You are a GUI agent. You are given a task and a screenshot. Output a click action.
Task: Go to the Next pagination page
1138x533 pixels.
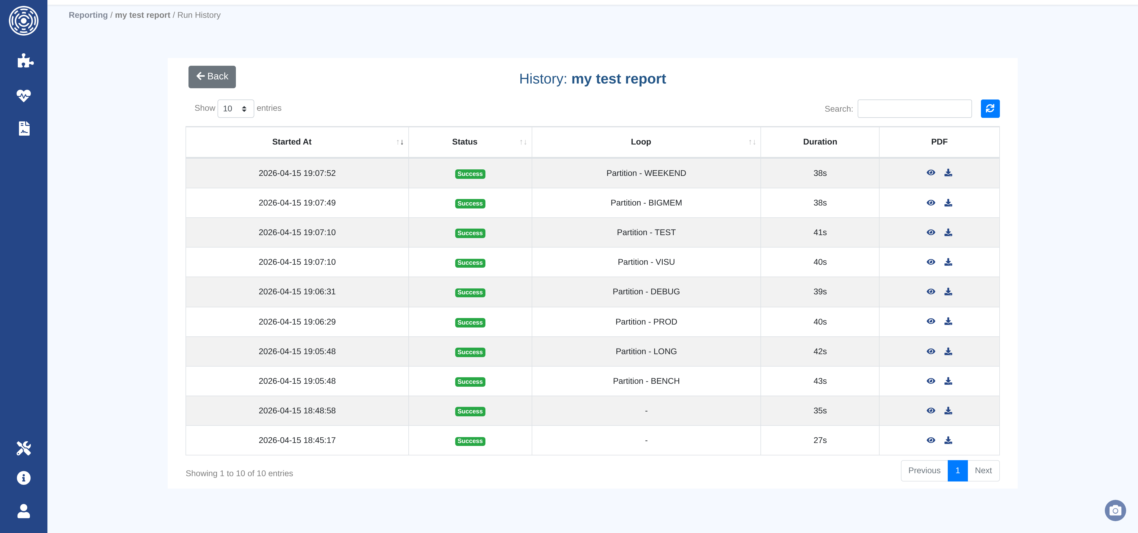tap(983, 471)
